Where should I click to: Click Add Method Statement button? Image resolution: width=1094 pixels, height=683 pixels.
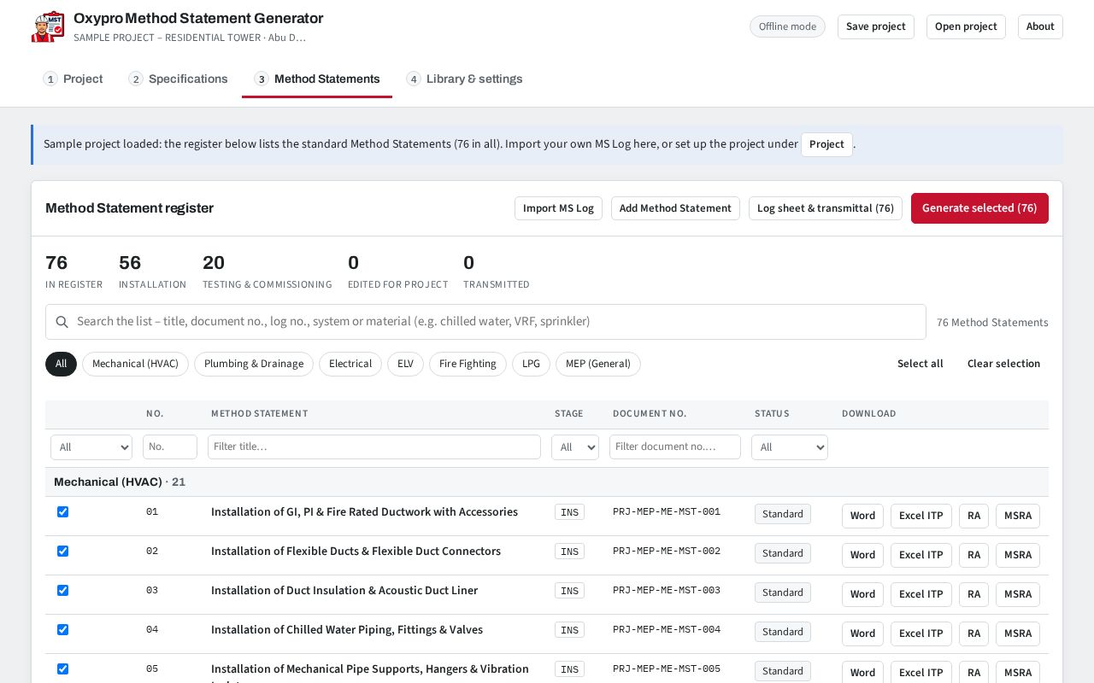(675, 208)
